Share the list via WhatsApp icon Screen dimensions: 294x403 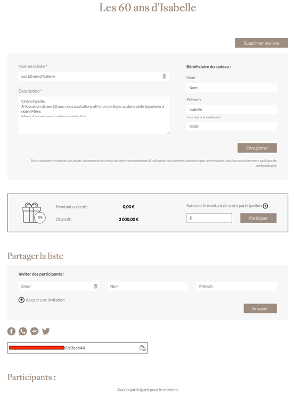click(23, 331)
